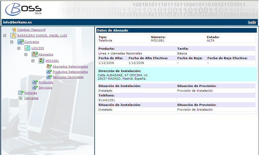Viewport: 259px width, 155px height.
Task: Click the Contratos folder icon
Action: 21,42
